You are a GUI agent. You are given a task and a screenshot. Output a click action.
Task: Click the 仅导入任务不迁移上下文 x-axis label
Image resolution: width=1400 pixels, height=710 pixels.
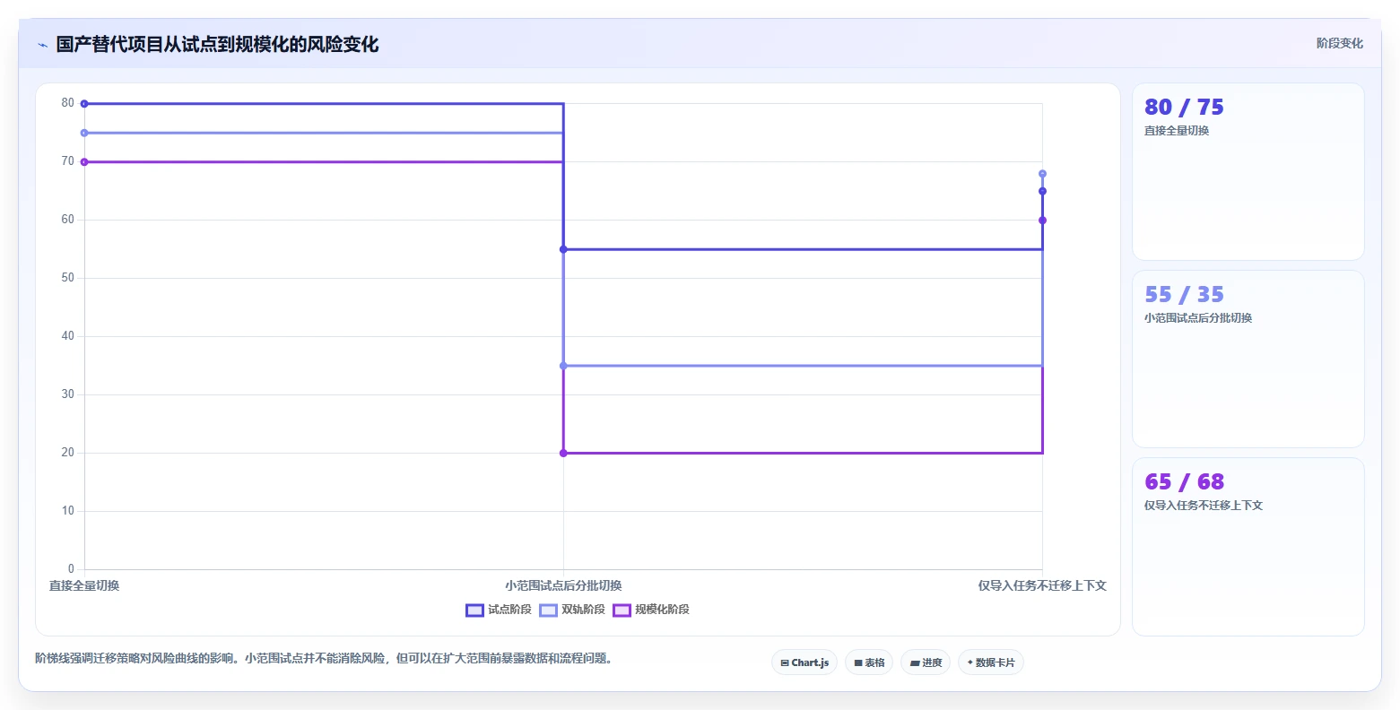1042,585
